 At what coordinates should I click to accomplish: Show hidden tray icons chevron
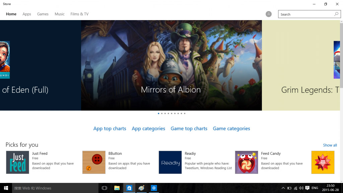(x=283, y=188)
